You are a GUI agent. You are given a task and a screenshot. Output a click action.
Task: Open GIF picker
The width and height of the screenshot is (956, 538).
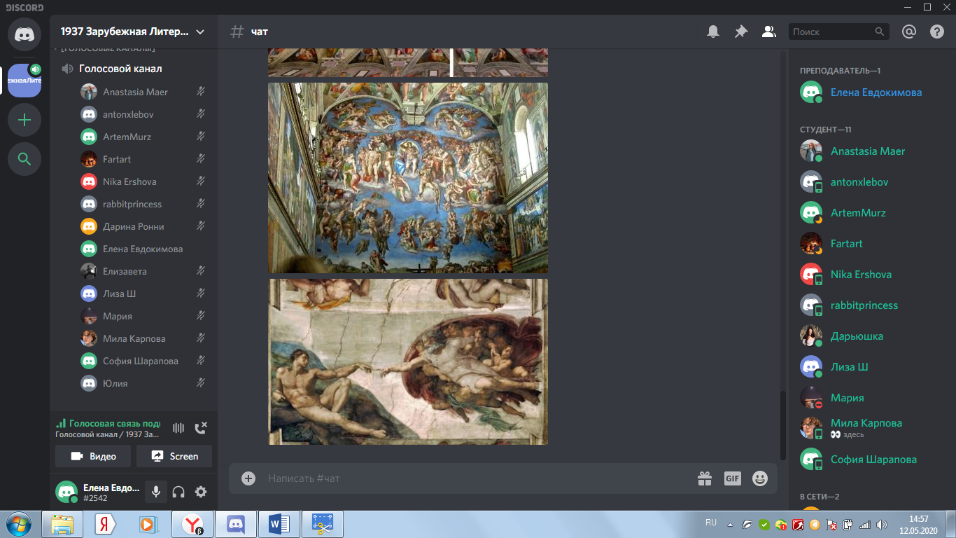732,478
